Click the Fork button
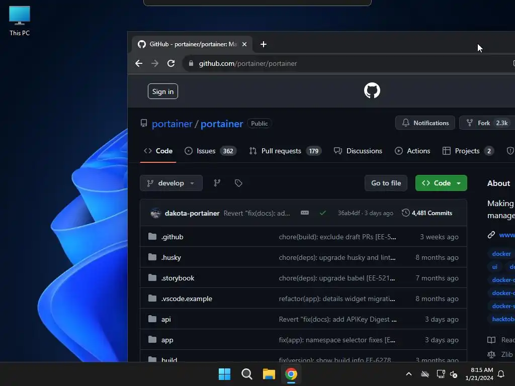Viewport: 515px width, 386px height. click(488, 123)
